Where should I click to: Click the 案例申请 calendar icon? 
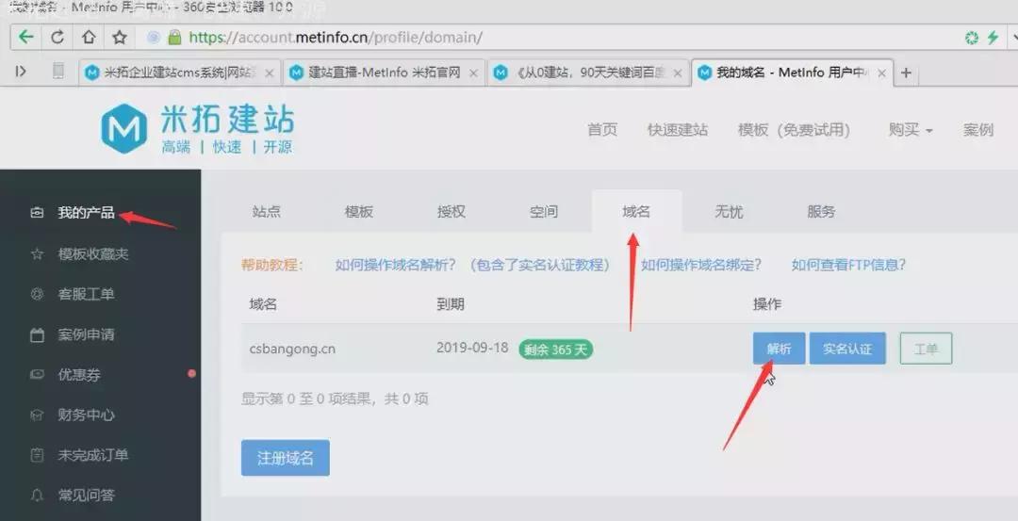click(x=37, y=334)
